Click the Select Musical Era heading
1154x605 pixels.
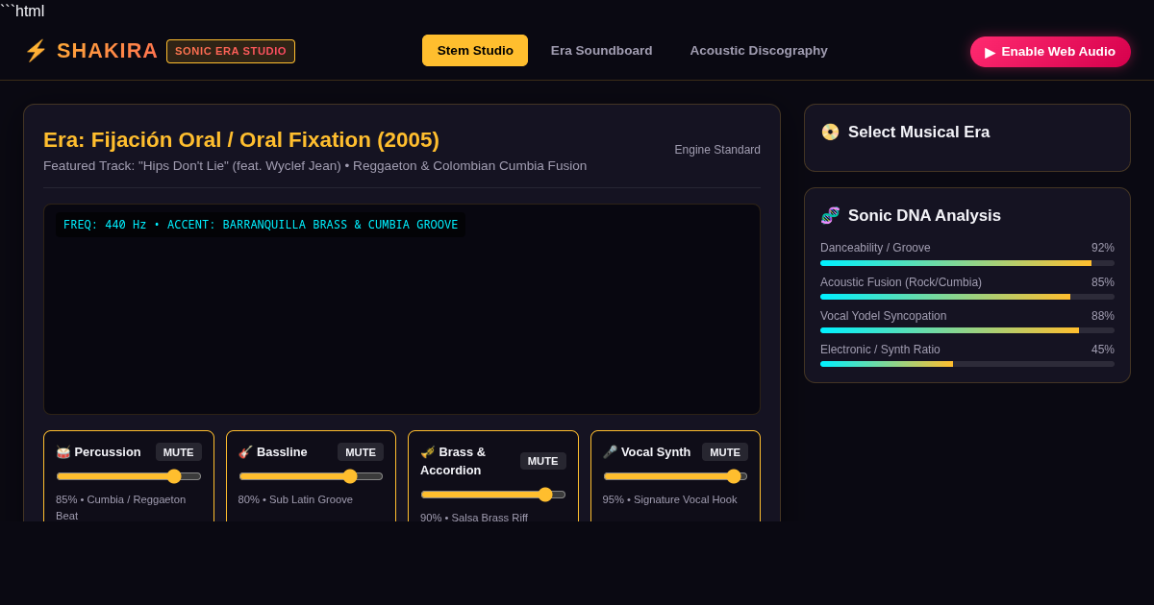(918, 133)
